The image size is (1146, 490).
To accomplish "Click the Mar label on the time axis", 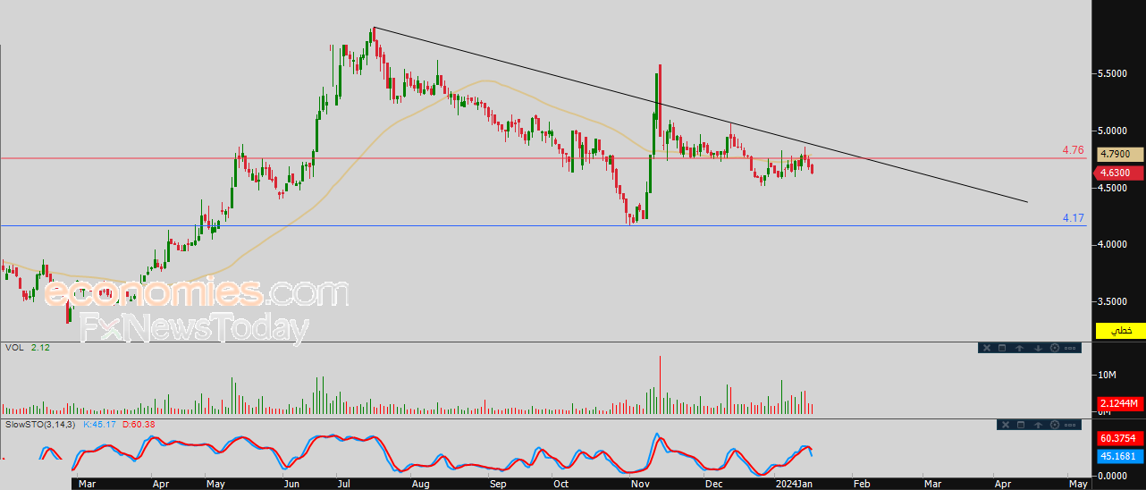I will 87,484.
